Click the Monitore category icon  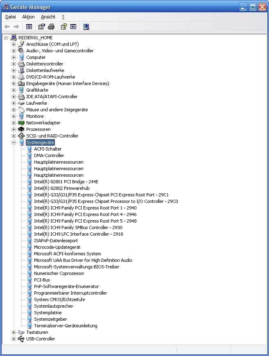(21, 116)
